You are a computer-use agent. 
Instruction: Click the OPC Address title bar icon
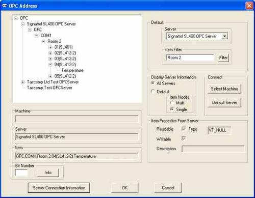(x=4, y=6)
